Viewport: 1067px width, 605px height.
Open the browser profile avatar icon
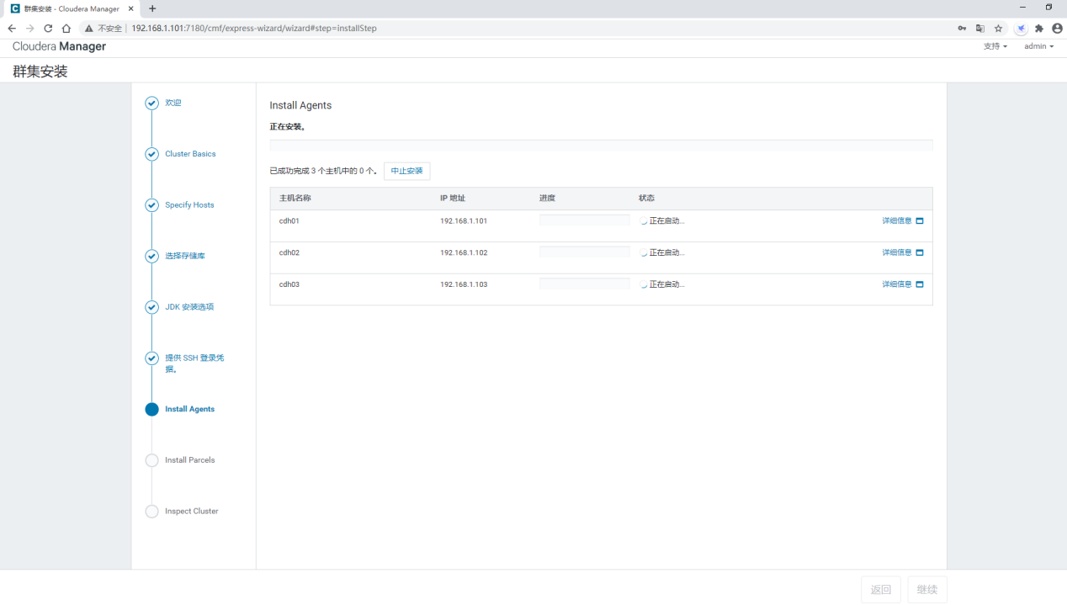1057,28
